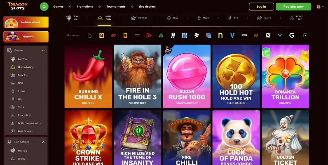The image size is (328, 165).
Task: Expand the provider list dropdown arrow
Action: (305, 36)
